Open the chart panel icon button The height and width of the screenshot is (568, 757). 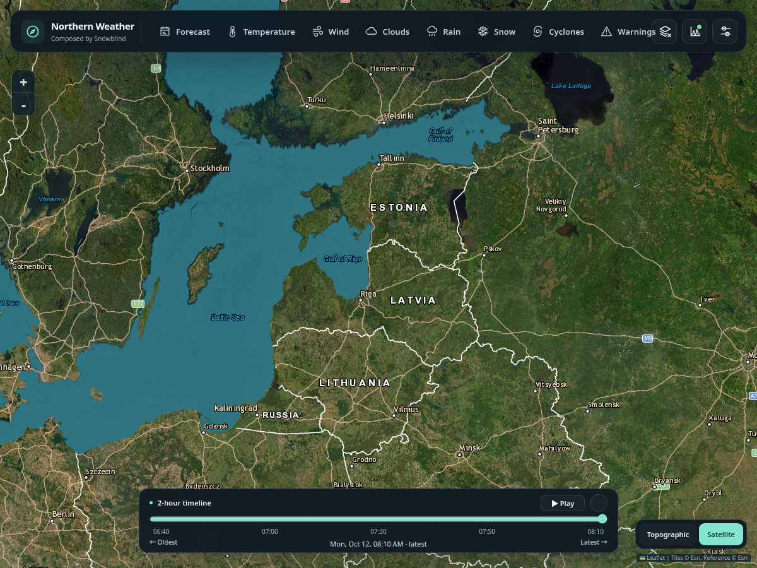[695, 32]
